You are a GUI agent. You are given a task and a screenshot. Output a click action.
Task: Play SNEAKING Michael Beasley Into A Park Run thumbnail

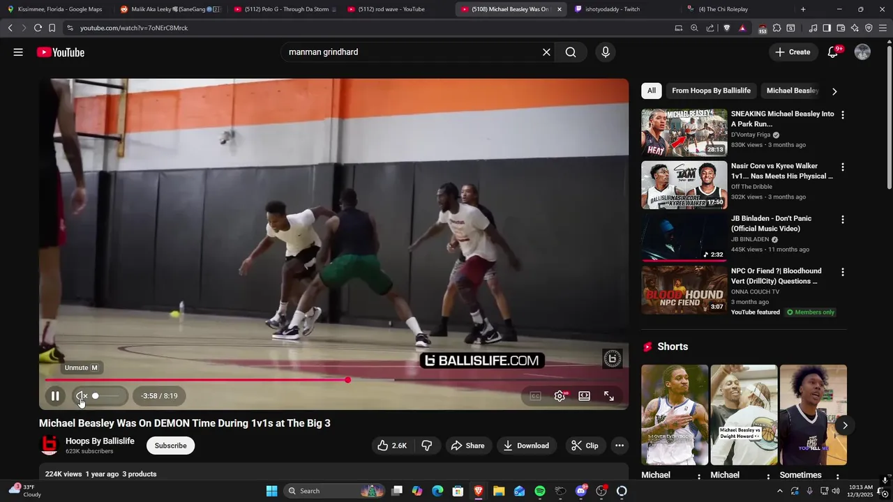[x=684, y=132]
